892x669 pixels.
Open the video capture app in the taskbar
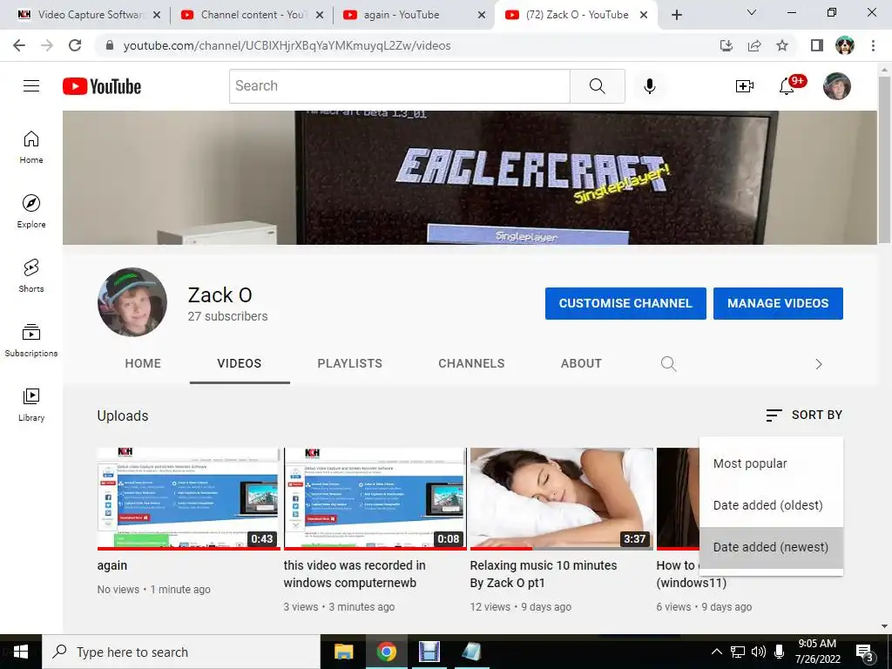coord(429,652)
